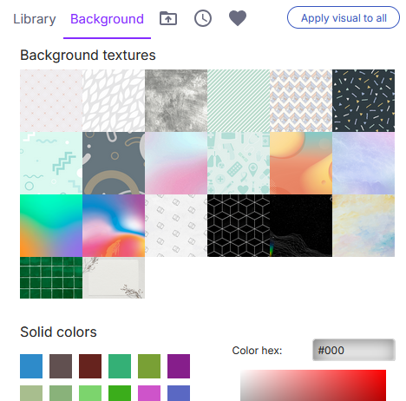Pick the dark confetti pattern texture
This screenshot has height=401, width=406.
click(x=363, y=101)
